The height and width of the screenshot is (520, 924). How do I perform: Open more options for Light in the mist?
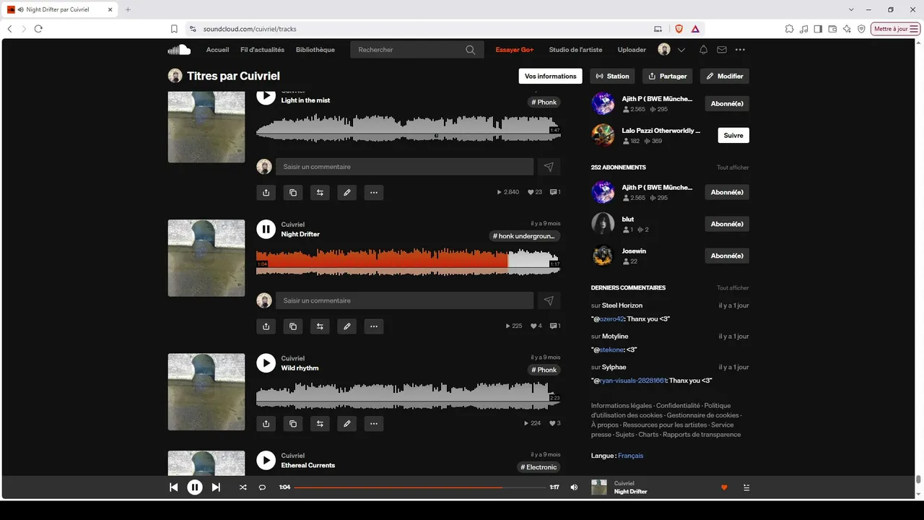[x=374, y=192]
